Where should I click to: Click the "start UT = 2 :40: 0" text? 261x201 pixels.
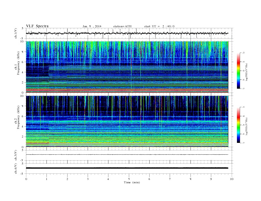tap(159, 26)
